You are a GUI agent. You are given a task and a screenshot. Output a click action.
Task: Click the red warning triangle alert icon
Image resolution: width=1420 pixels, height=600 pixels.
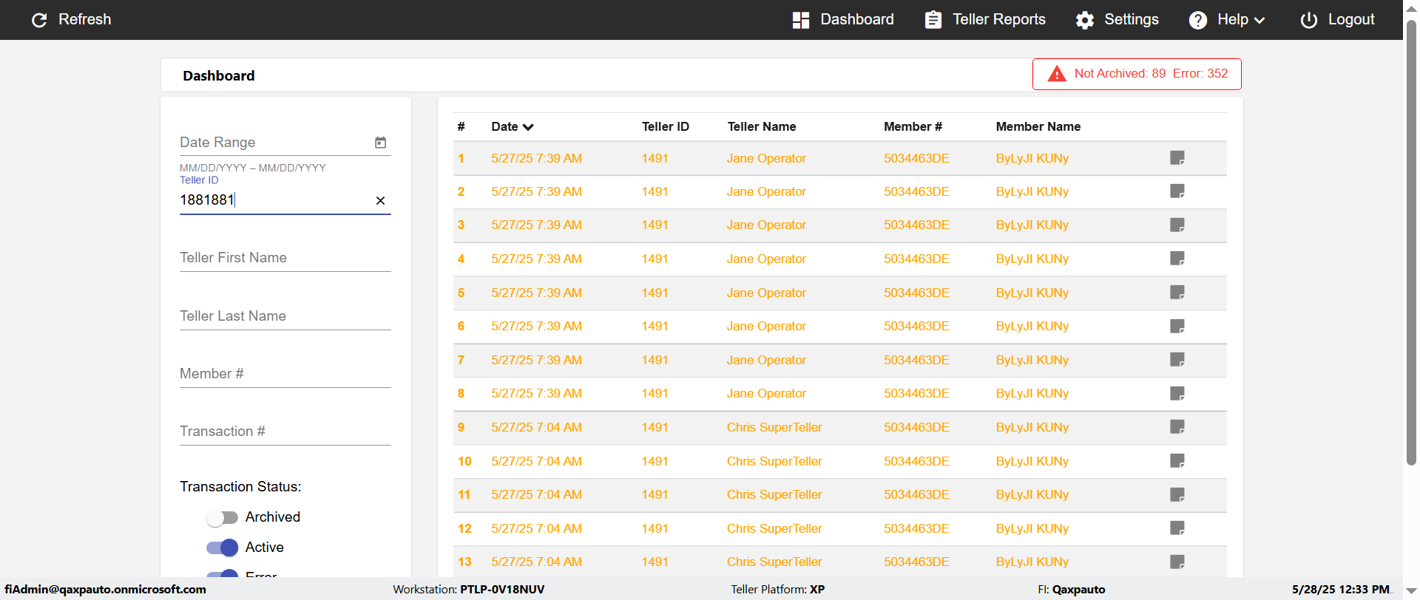pyautogui.click(x=1057, y=74)
